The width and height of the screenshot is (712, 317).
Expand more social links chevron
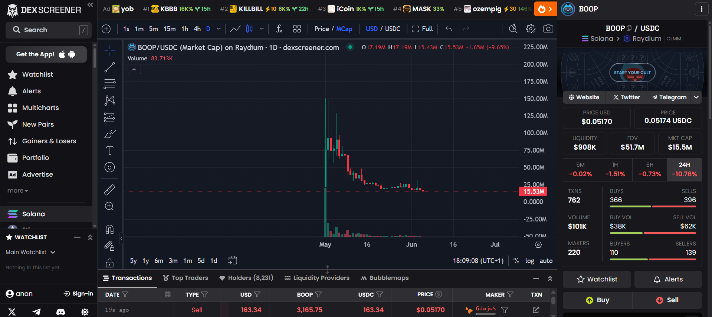[696, 97]
